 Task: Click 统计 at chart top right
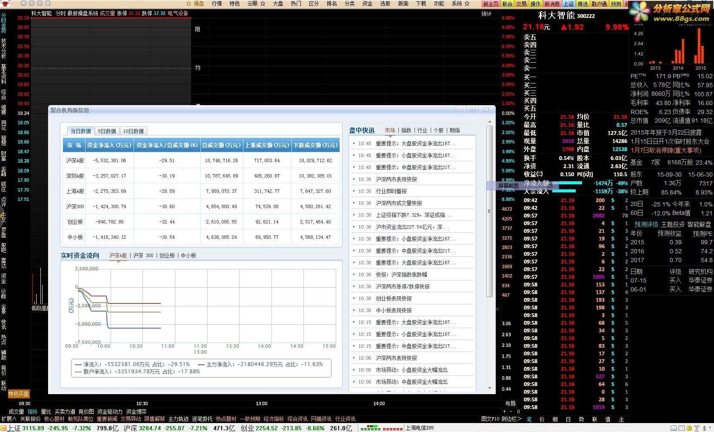486,14
